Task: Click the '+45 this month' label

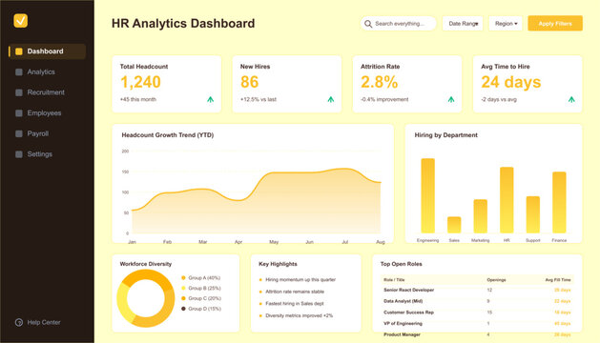Action: point(138,99)
